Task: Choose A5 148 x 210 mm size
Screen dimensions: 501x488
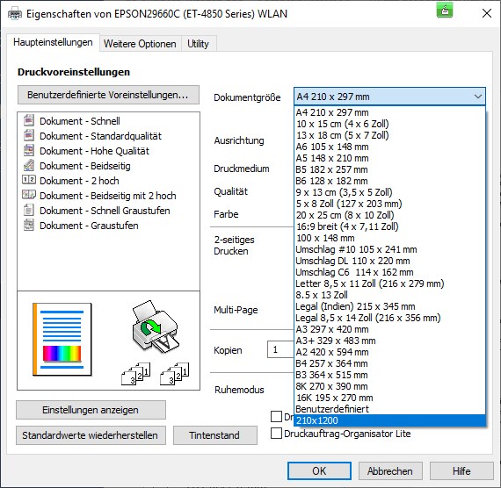Action: (389, 158)
